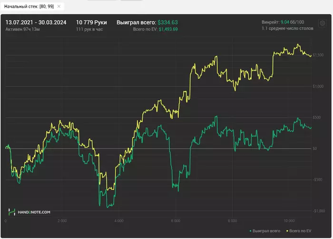Toggle Всего по EV legend series

[300, 231]
